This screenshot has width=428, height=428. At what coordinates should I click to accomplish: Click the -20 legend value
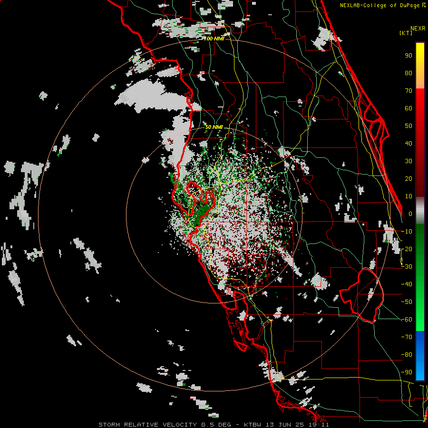point(407,249)
